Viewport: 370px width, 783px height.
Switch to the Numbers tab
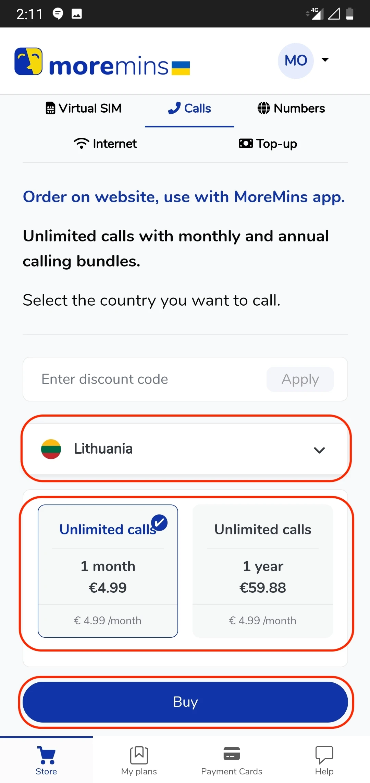pyautogui.click(x=291, y=109)
